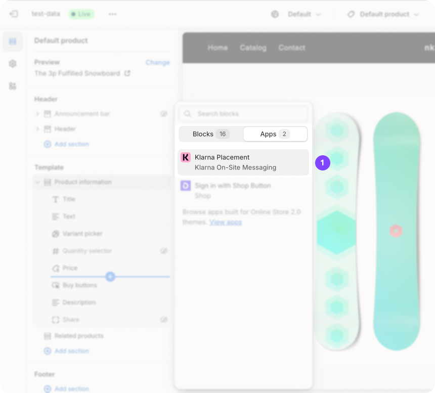
Task: Open the app embeds icon in left rail
Action: pyautogui.click(x=13, y=86)
